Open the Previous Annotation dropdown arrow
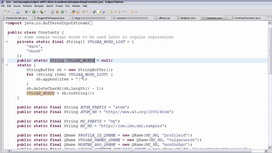The width and height of the screenshot is (272, 153). click(123, 12)
